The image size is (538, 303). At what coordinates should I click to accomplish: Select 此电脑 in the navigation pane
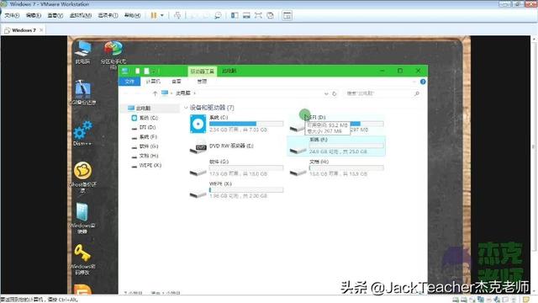(x=150, y=109)
